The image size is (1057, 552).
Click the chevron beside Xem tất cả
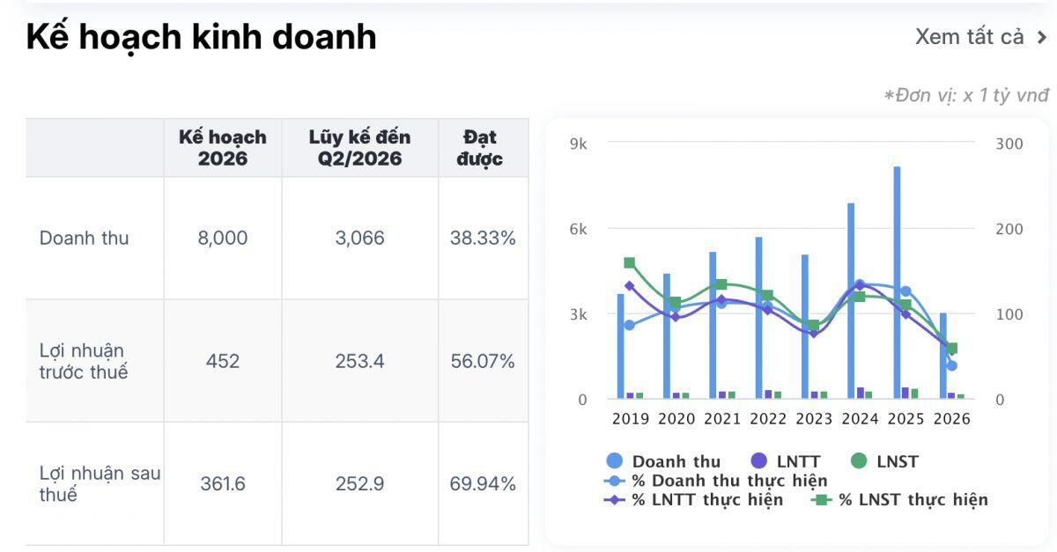click(x=1042, y=38)
